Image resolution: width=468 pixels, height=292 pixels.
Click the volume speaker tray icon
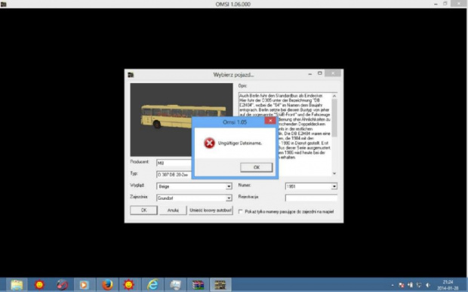pyautogui.click(x=428, y=285)
